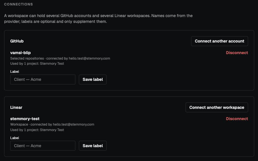Image resolution: width=258 pixels, height=161 pixels.
Task: Focus the Linear label input field
Action: 43,146
